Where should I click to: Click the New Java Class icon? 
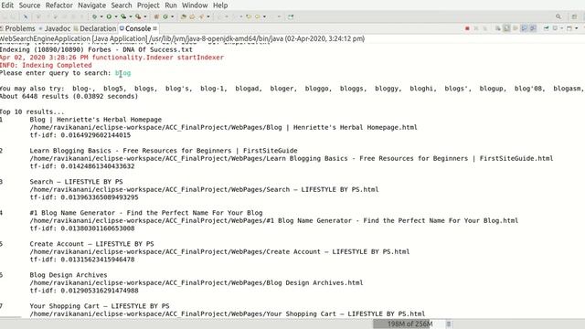tap(165, 16)
